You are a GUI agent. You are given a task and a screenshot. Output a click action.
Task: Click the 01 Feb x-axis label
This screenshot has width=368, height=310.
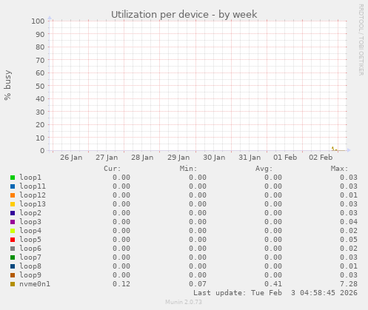coord(285,158)
